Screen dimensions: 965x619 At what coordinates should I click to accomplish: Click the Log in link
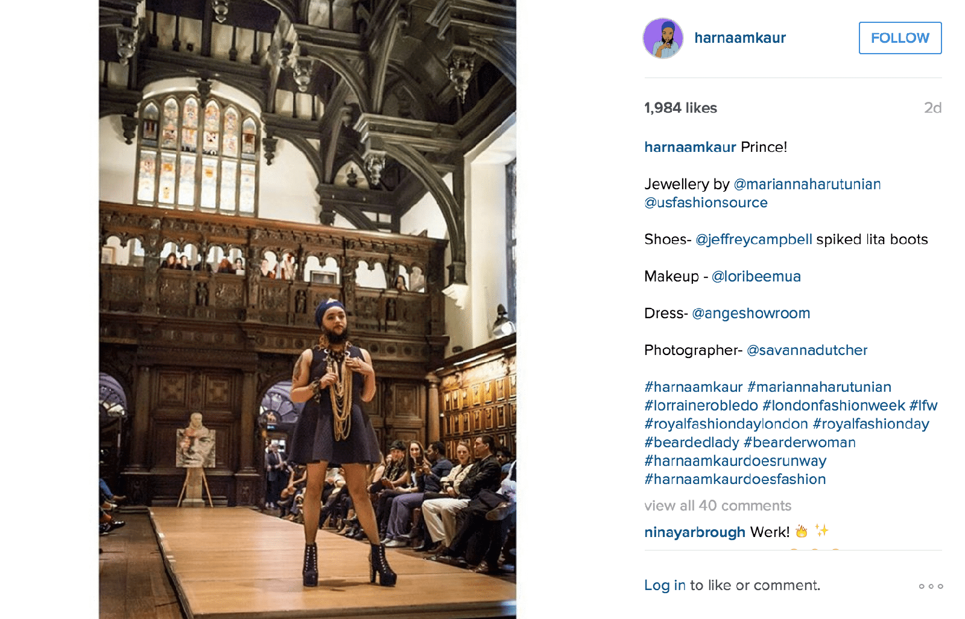click(665, 585)
